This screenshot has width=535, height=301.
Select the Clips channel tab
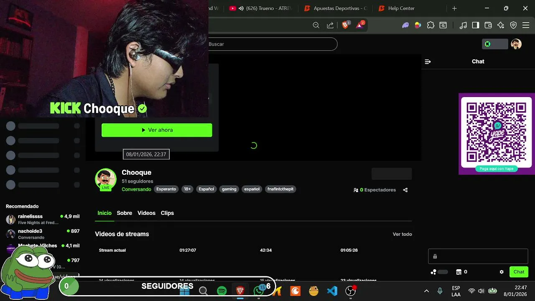click(x=167, y=213)
